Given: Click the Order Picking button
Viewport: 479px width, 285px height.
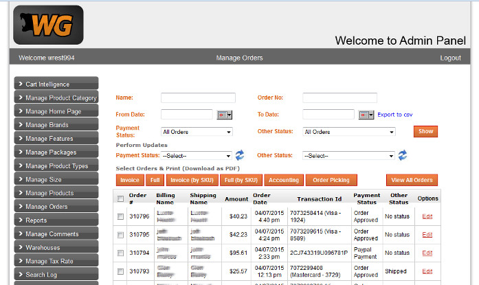Looking at the screenshot, I should click(331, 180).
